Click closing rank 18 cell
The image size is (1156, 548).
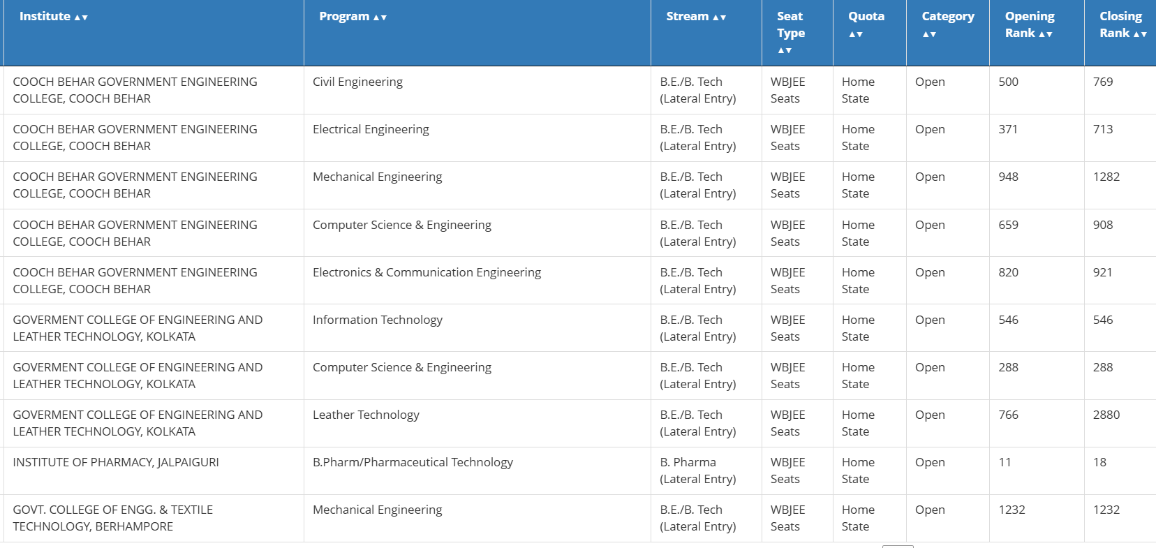(1120, 471)
